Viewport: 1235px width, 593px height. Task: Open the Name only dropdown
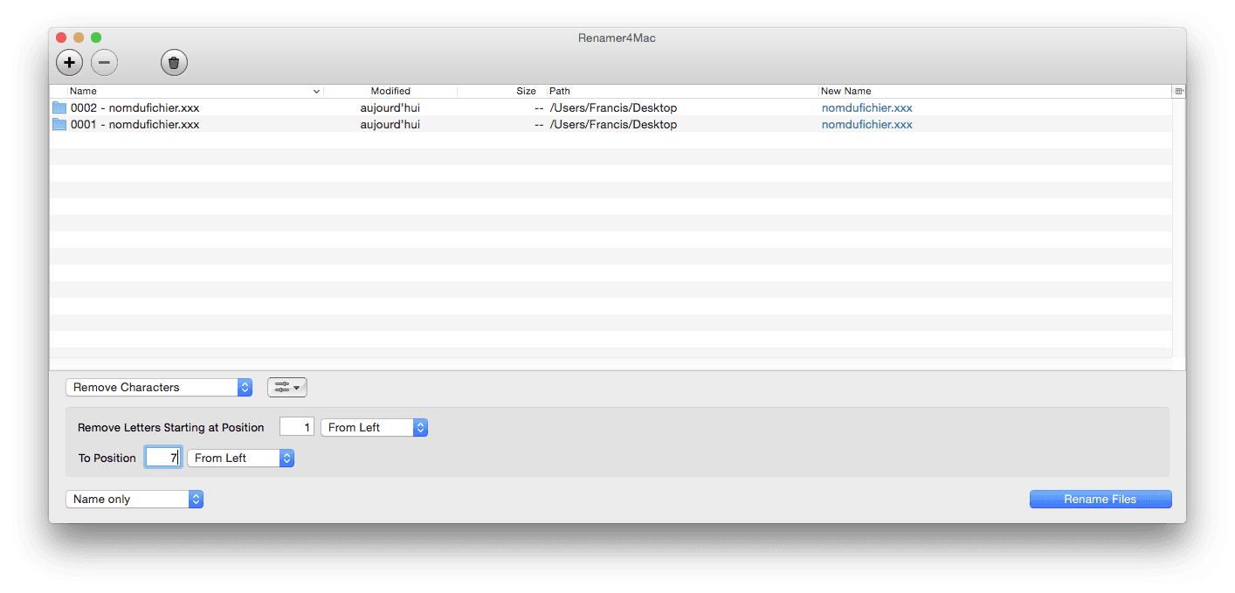pos(135,499)
